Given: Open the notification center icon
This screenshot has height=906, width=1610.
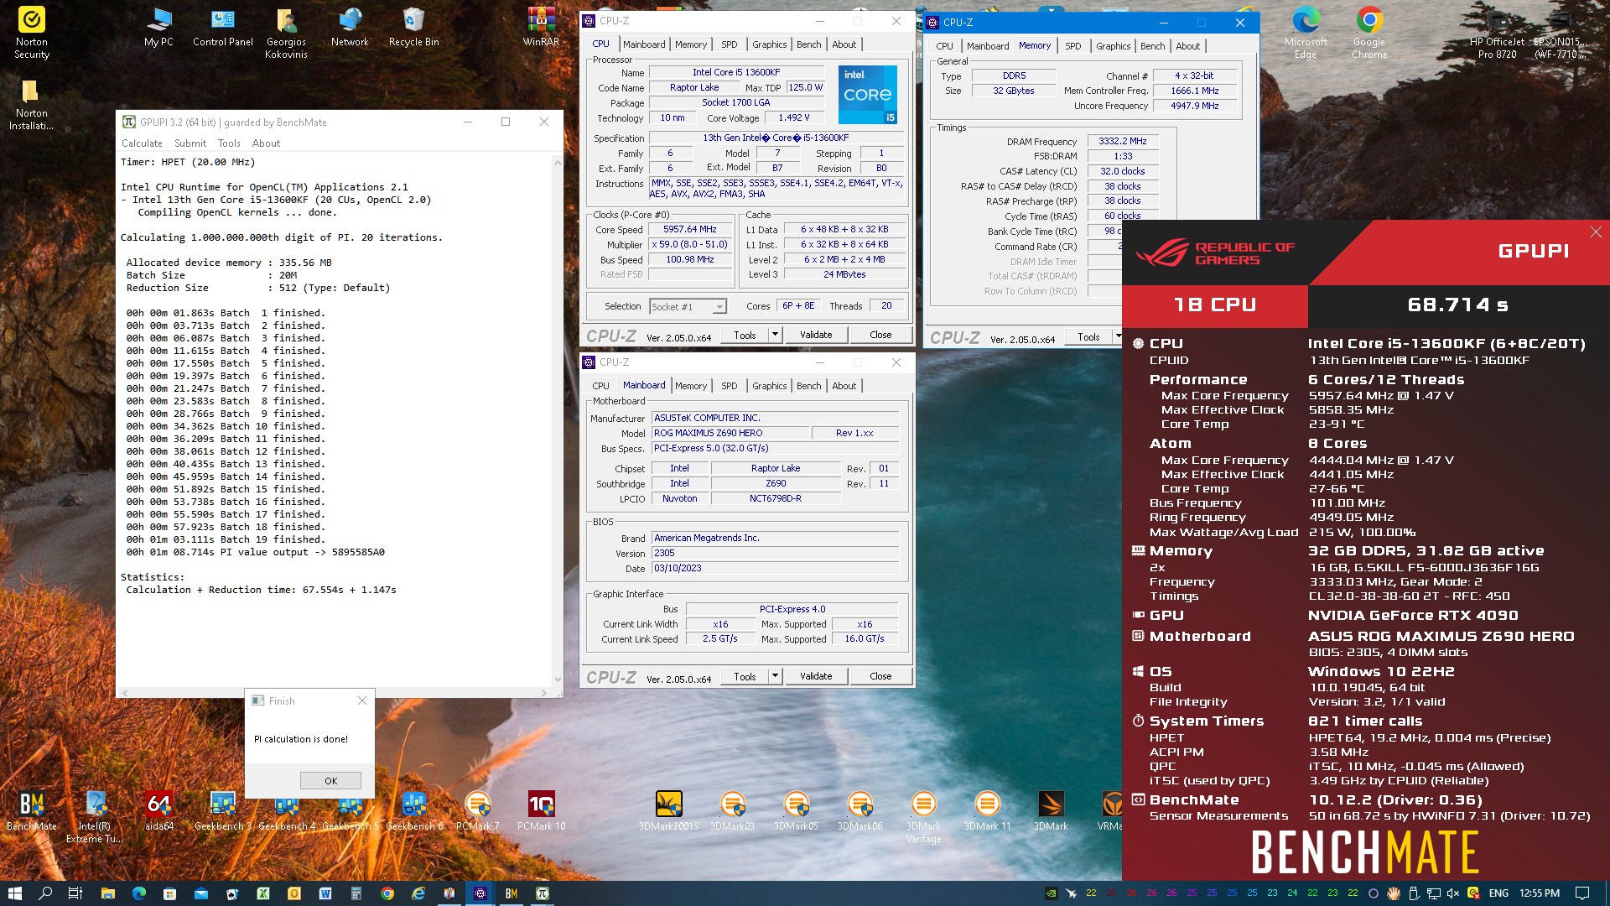Looking at the screenshot, I should tap(1582, 893).
